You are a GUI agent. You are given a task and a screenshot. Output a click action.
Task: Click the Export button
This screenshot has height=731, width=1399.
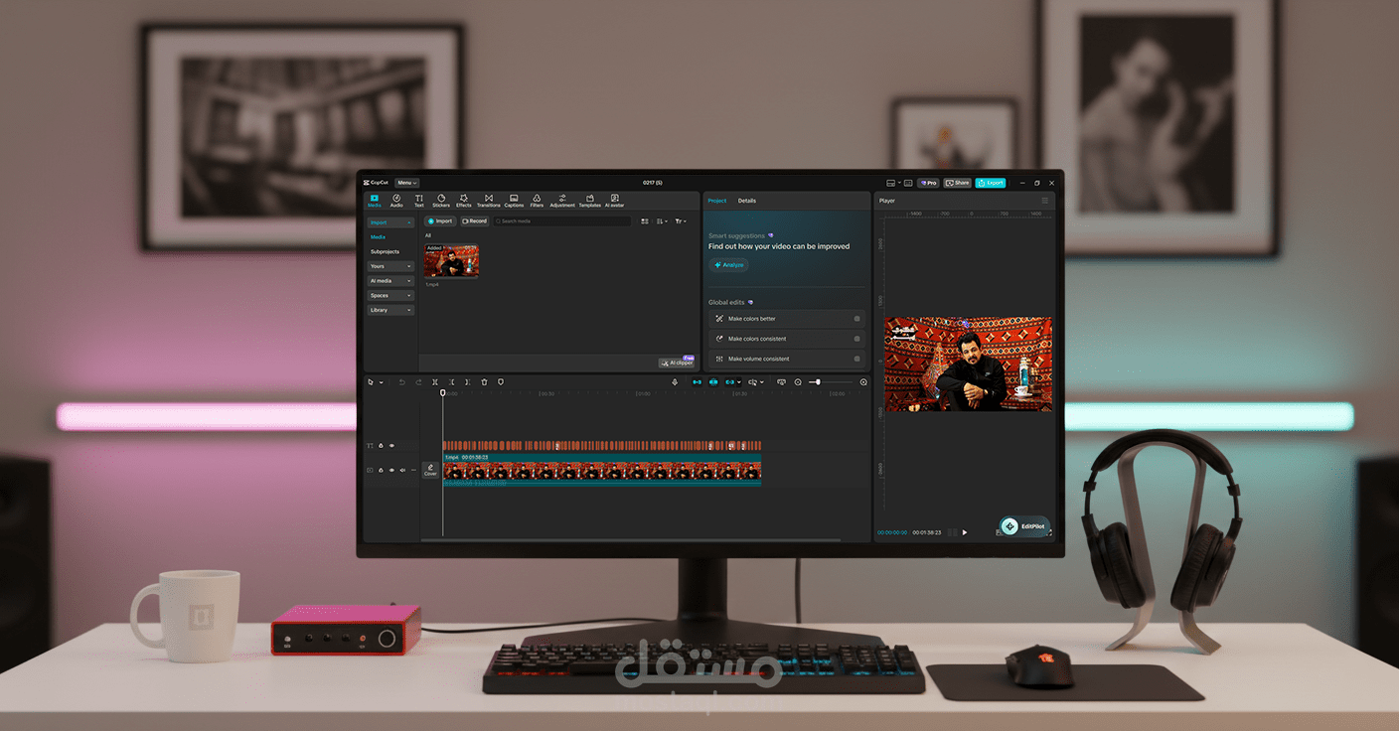coord(991,183)
